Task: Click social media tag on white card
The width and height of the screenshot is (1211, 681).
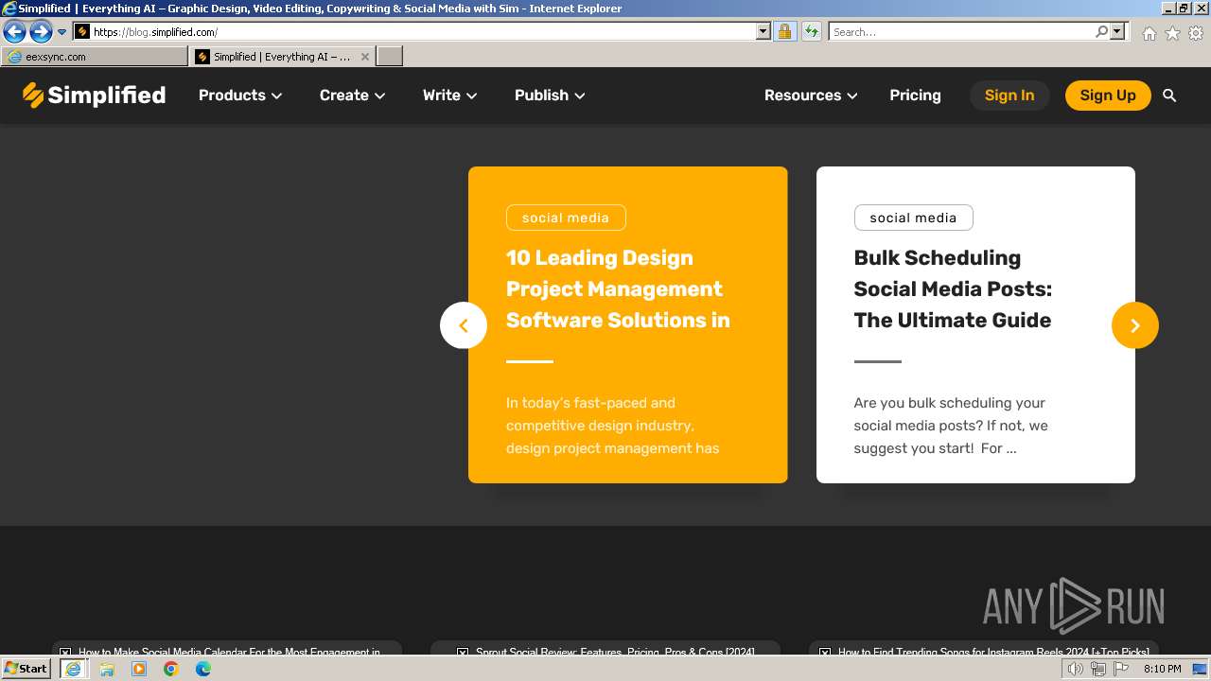Action: [913, 218]
